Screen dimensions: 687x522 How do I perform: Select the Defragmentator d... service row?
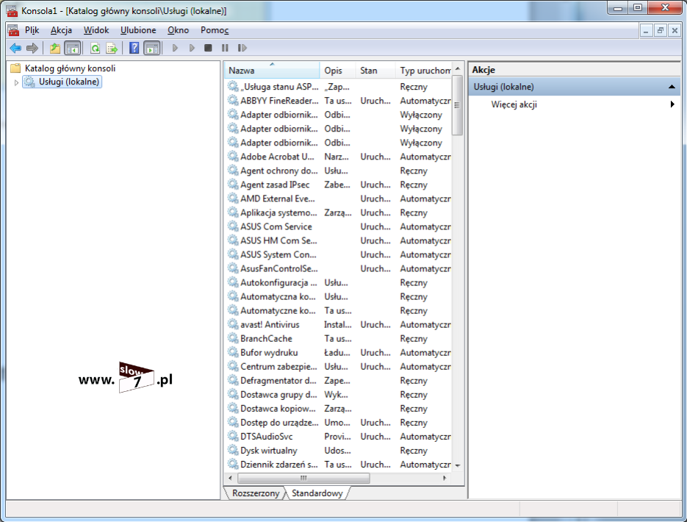click(339, 380)
